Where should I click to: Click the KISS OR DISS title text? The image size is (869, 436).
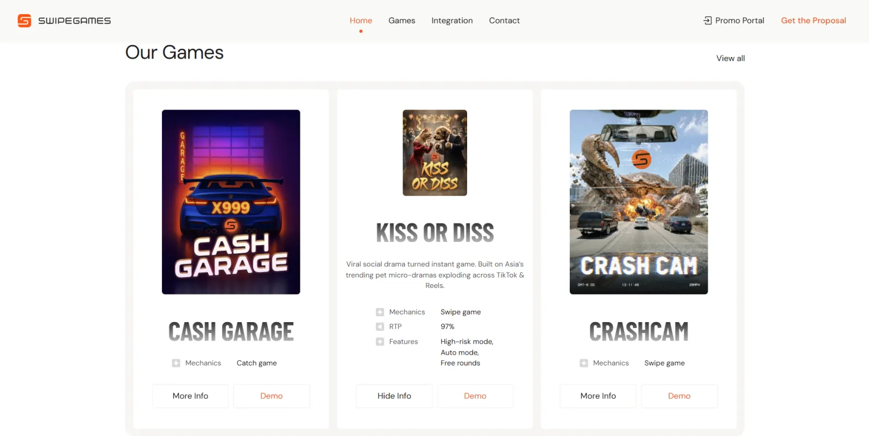click(435, 233)
